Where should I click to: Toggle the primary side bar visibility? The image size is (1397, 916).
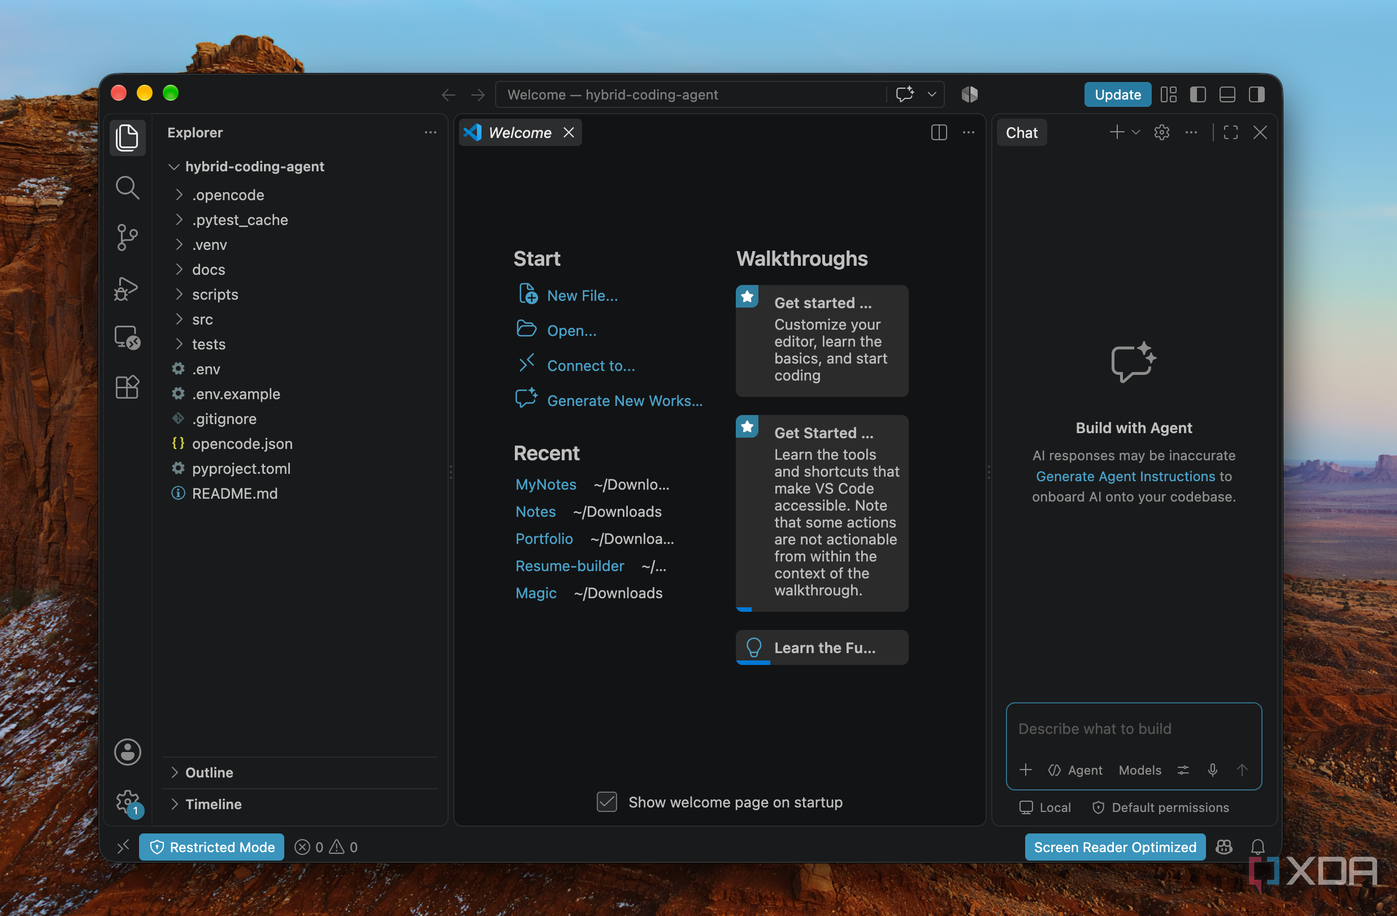(1198, 94)
